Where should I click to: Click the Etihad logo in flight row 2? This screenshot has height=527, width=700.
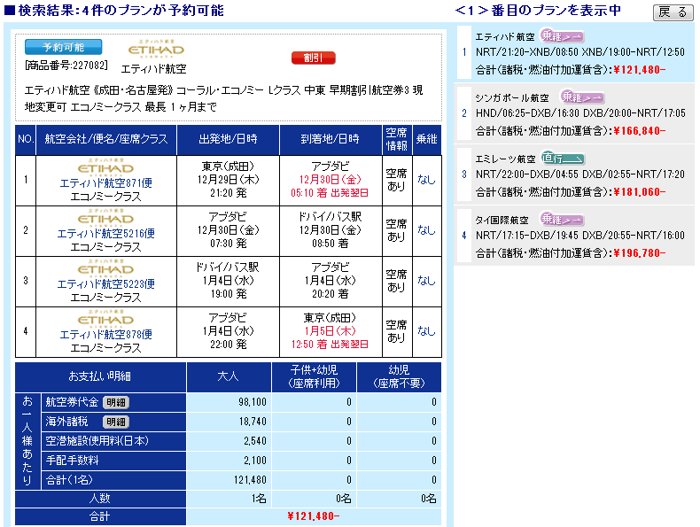[x=105, y=216]
